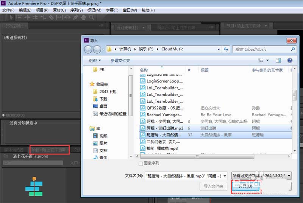This screenshot has height=203, width=303.
Task: Toggle the preview pane icon
Action: tap(278, 60)
